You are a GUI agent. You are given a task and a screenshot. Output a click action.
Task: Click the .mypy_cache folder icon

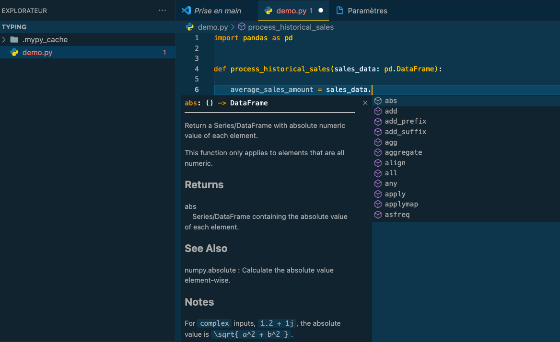[14, 40]
